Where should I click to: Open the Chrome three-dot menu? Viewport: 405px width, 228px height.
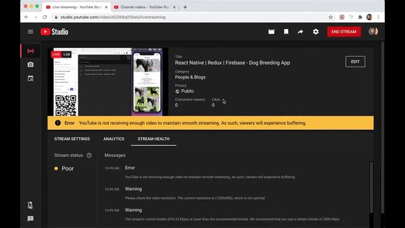(x=378, y=17)
